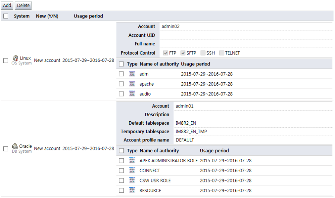Click the APEX ADMINISTRATOR ROLE type icon
The image size is (335, 198).
pyautogui.click(x=132, y=160)
